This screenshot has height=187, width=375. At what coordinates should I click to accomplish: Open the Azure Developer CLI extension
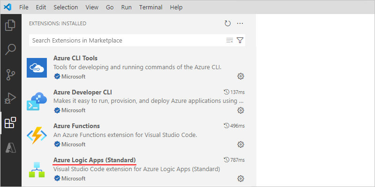(x=82, y=92)
